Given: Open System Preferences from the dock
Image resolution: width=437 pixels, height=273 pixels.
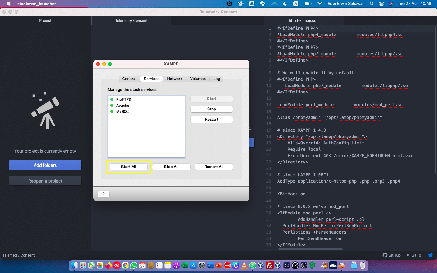Looking at the screenshot, I should 202,266.
